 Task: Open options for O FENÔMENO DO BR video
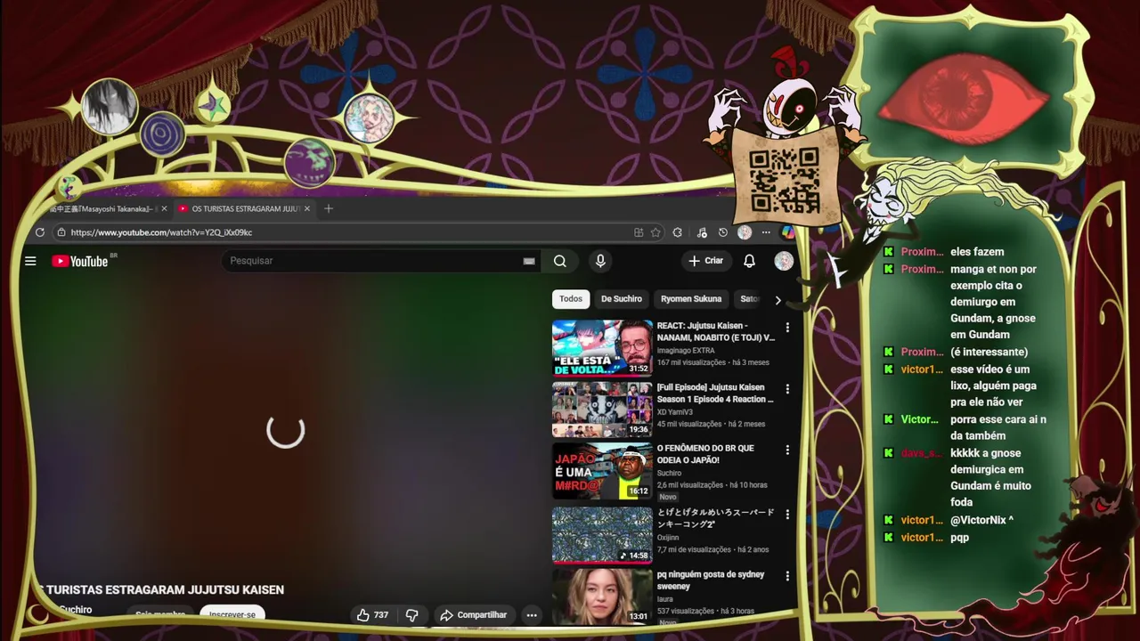pos(787,450)
